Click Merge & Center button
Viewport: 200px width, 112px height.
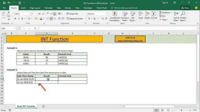pyautogui.click(x=75, y=19)
